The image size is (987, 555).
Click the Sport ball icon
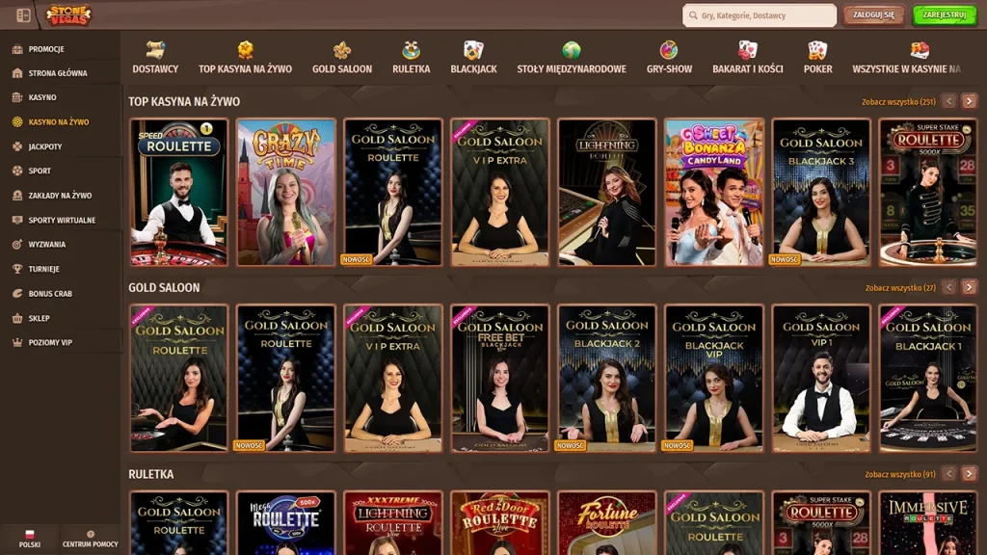17,171
